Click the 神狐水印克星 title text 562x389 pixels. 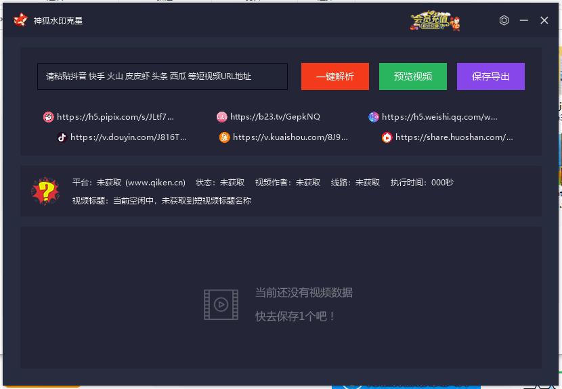[58, 21]
